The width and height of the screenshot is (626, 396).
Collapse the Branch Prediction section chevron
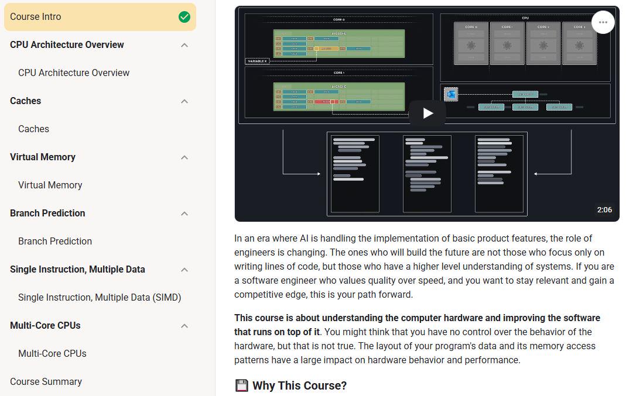tap(184, 214)
